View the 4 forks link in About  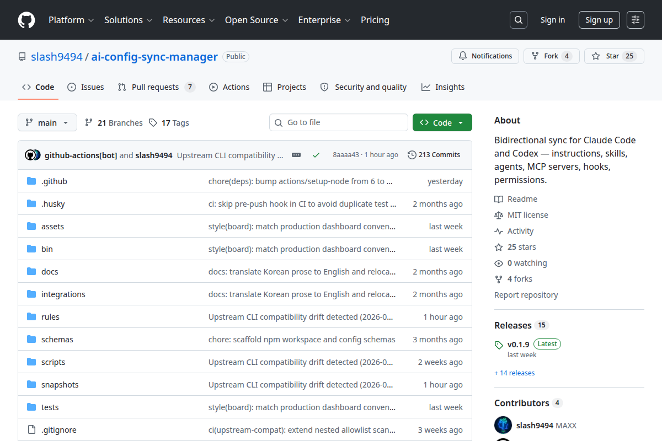(514, 279)
